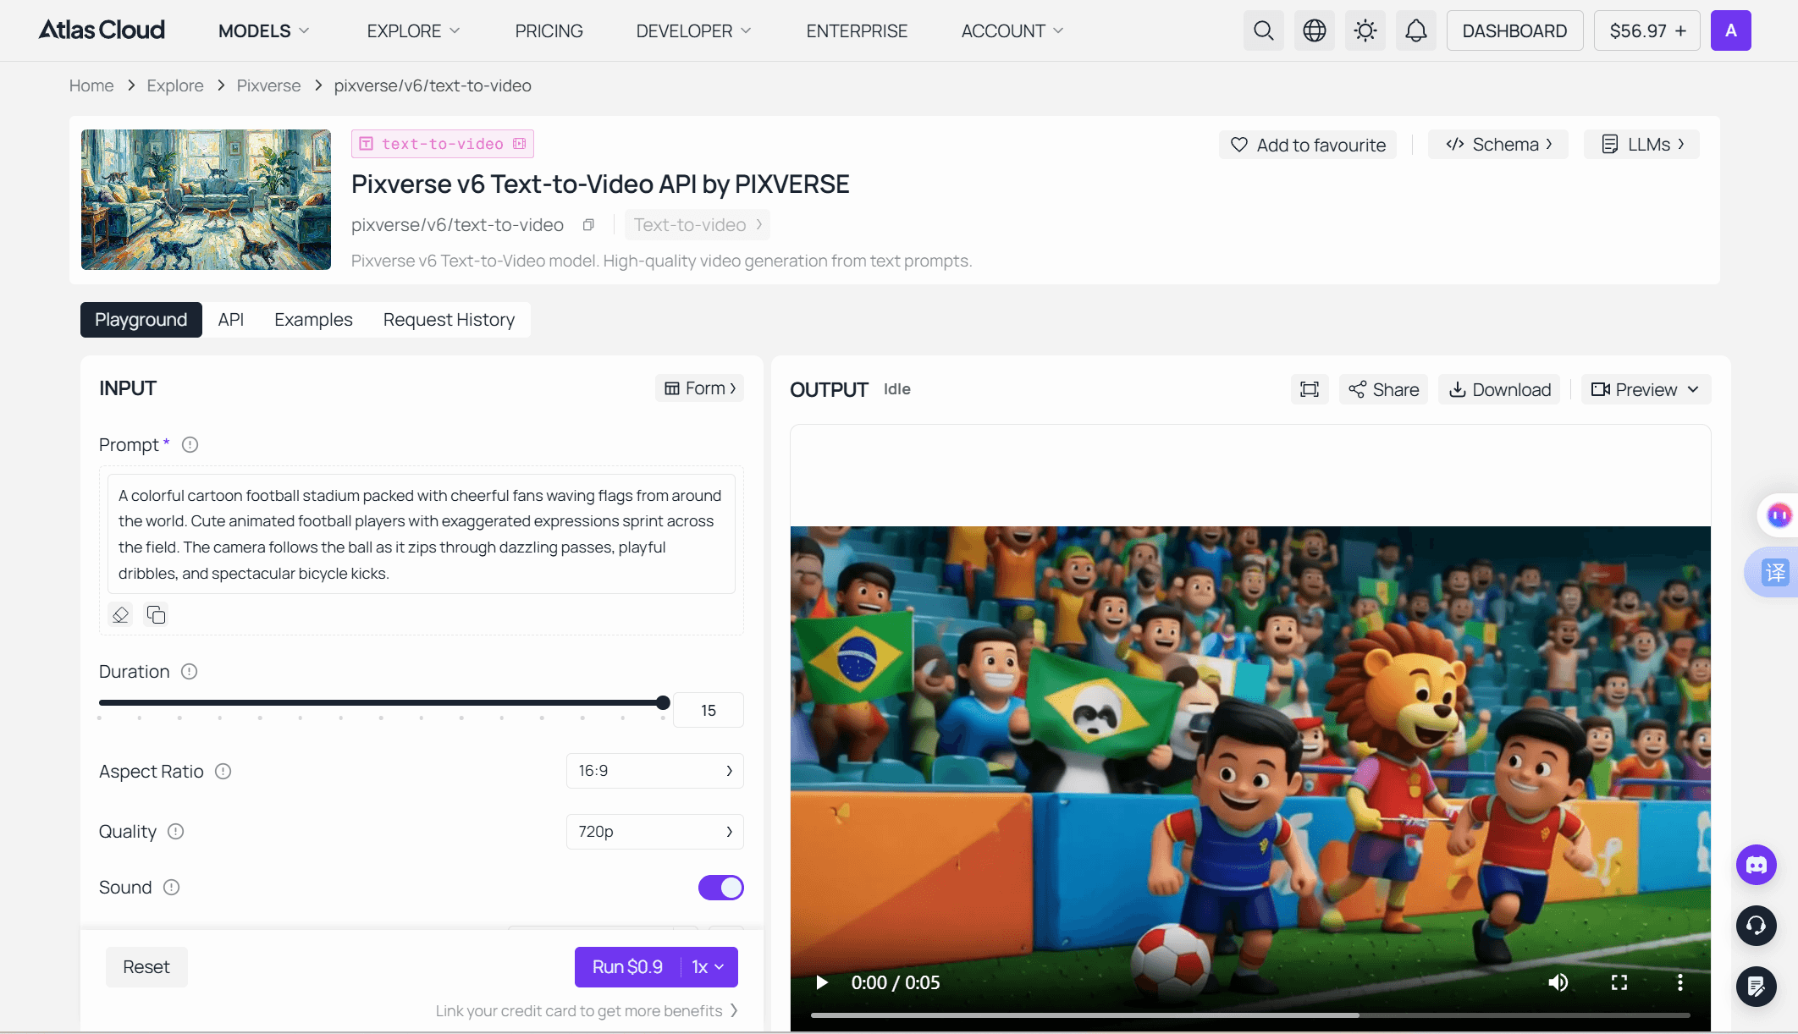Screen dimensions: 1798x1034
Task: Switch input view via Form expander
Action: 699,388
